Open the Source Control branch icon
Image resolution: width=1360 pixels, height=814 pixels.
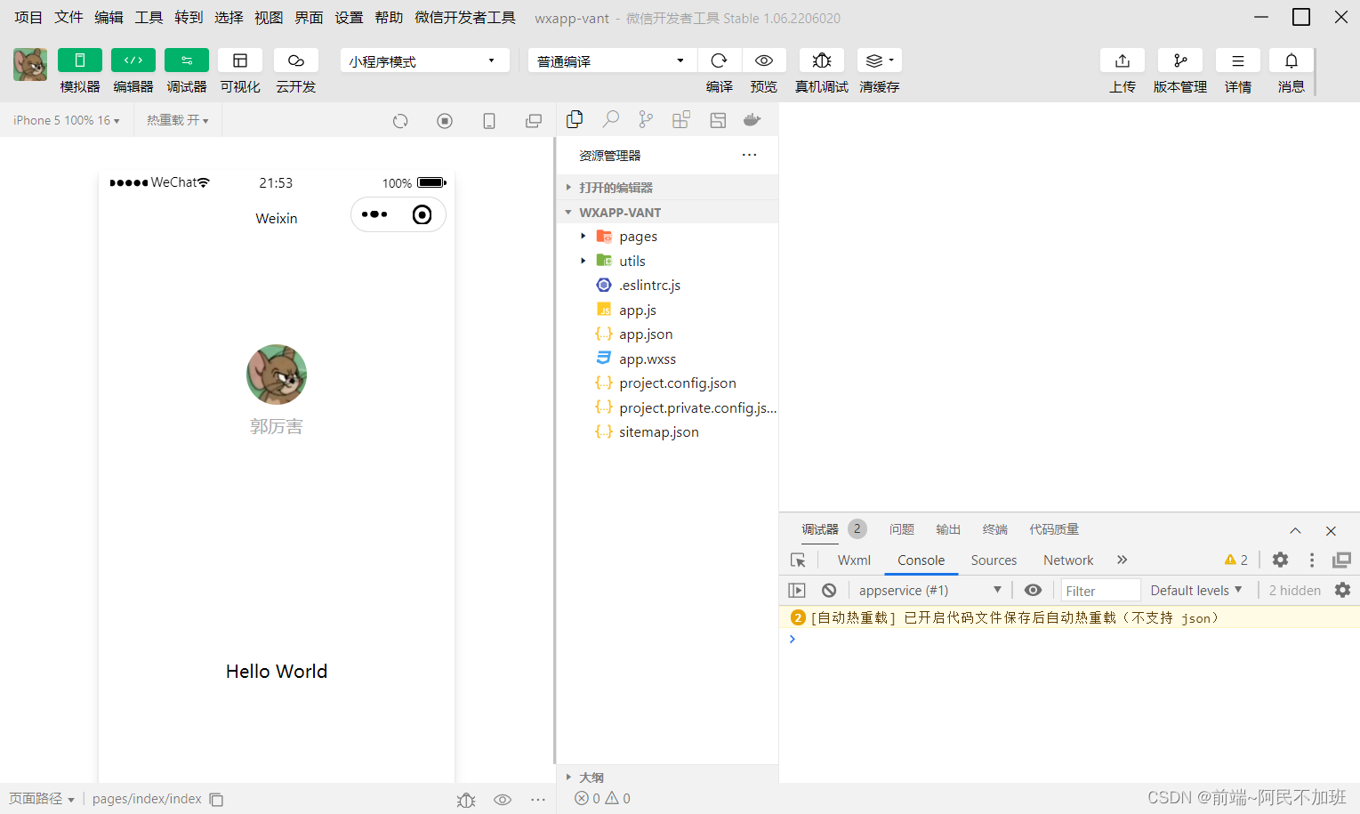tap(646, 119)
